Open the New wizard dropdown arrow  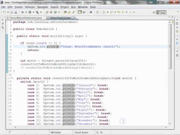tap(8, 12)
